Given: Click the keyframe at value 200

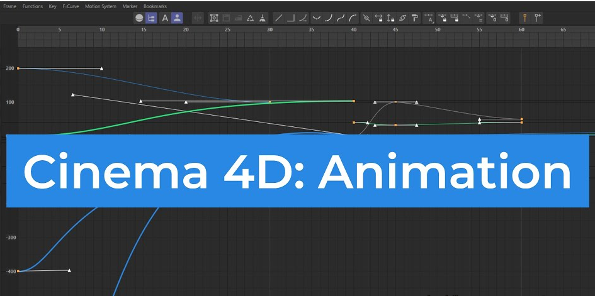Looking at the screenshot, I should [x=18, y=68].
